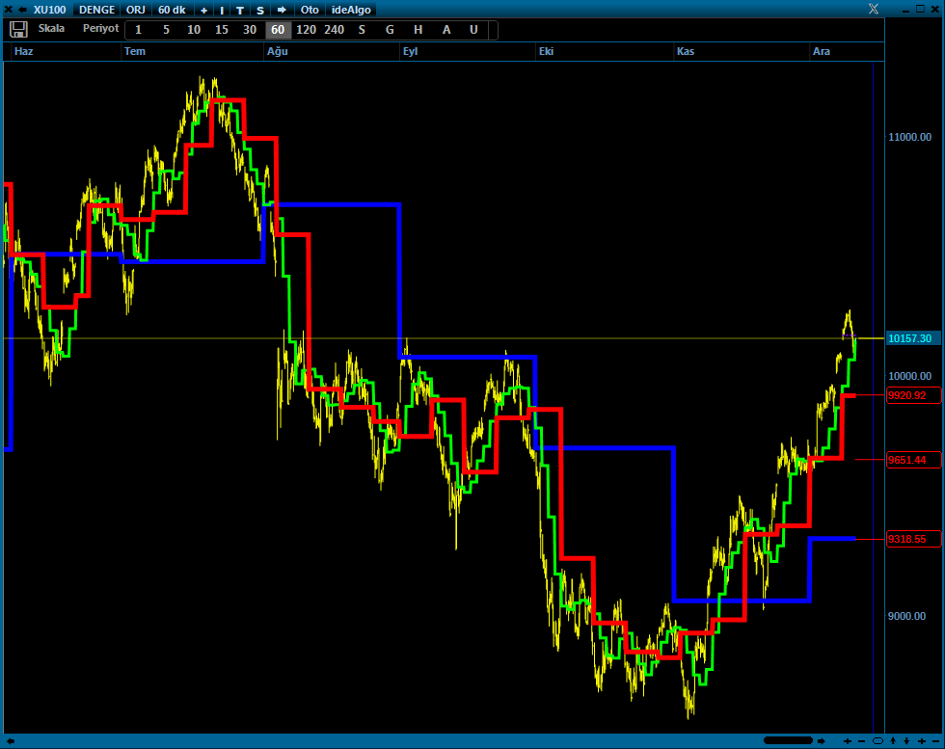Image resolution: width=945 pixels, height=749 pixels.
Task: Click the 9000.00 axis value
Action: pos(906,616)
